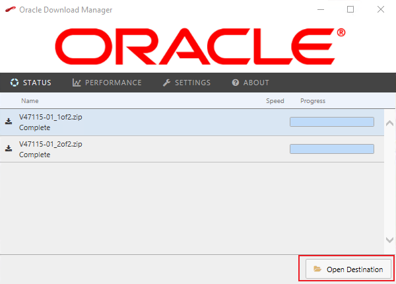Click the download icon for V47115-01_1of2.zip
The height and width of the screenshot is (284, 396).
point(9,122)
